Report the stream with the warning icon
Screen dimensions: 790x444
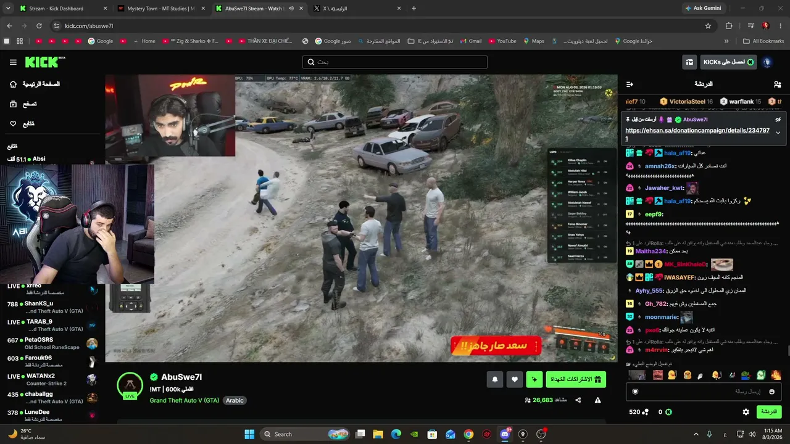pyautogui.click(x=597, y=400)
